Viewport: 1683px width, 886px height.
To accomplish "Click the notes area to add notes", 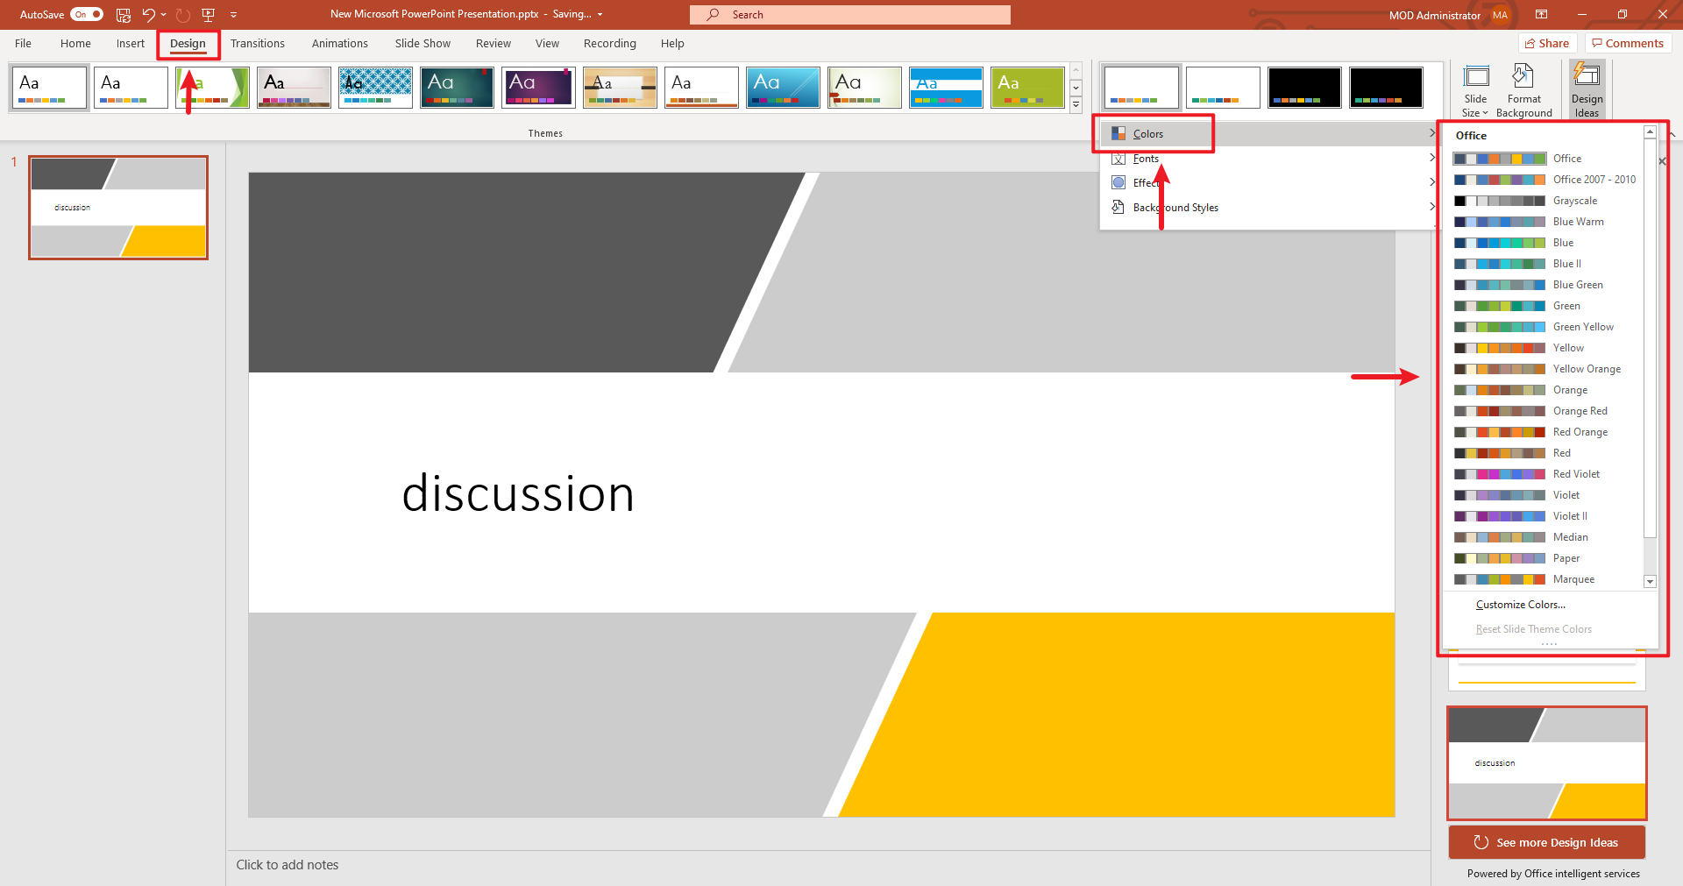I will pos(828,865).
